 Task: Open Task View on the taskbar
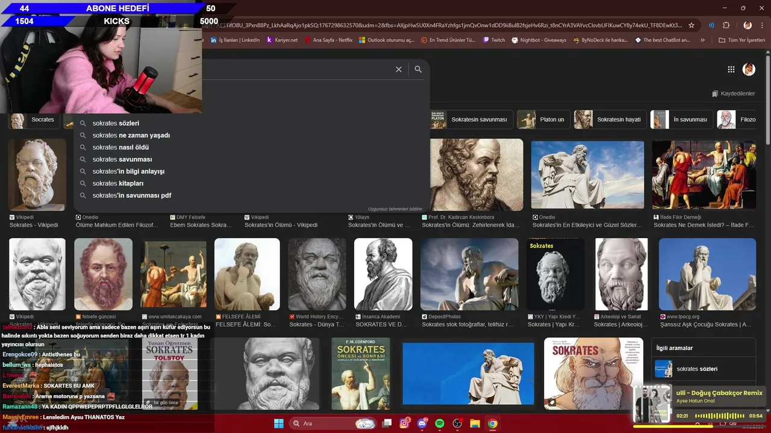[387, 423]
